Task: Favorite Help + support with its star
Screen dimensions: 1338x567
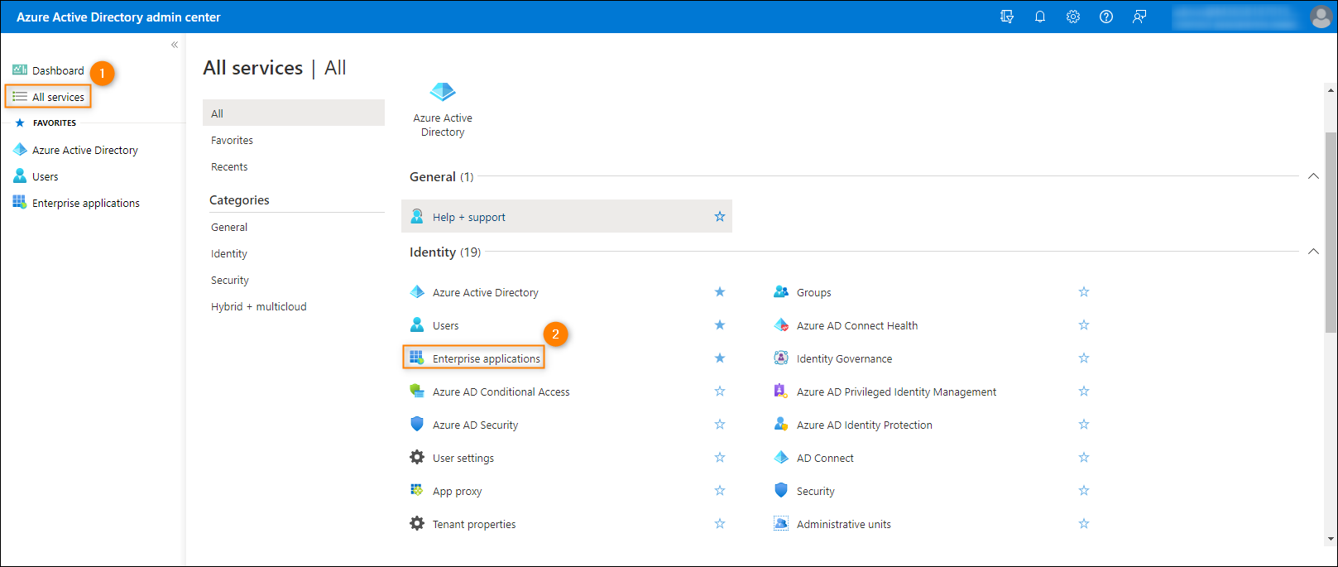Action: tap(720, 217)
